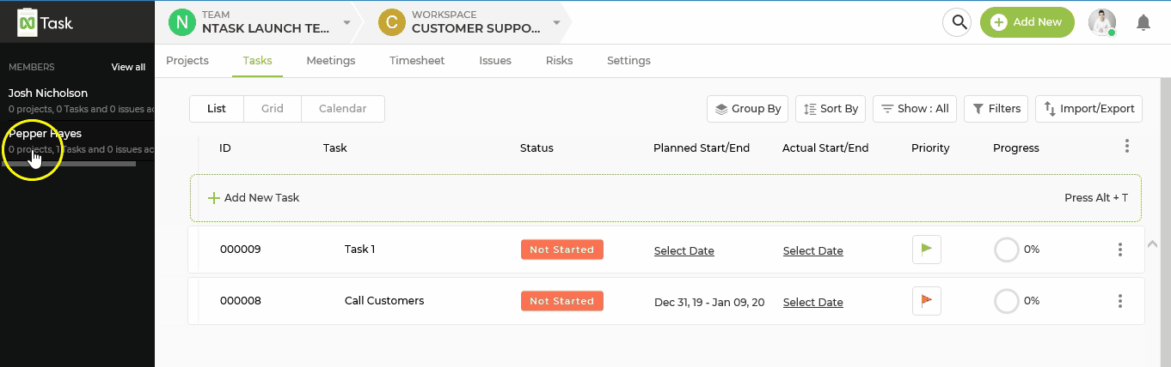This screenshot has height=367, width=1171.
Task: Click green priority flag for Task 1
Action: (926, 250)
